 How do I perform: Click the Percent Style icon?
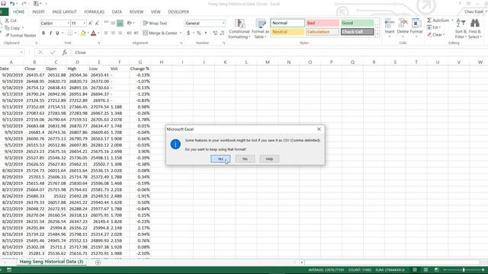click(x=198, y=33)
